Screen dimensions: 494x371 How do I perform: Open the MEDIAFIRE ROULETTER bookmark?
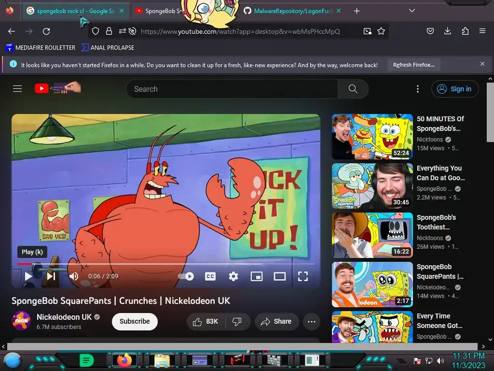click(41, 48)
